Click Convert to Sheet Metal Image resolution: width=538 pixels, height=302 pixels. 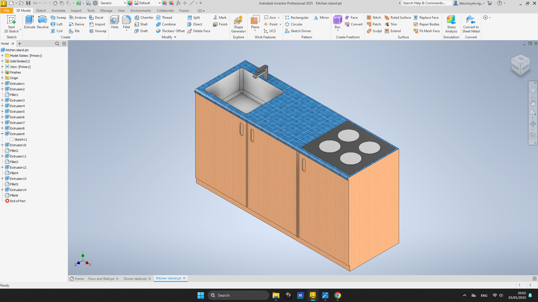click(x=471, y=24)
